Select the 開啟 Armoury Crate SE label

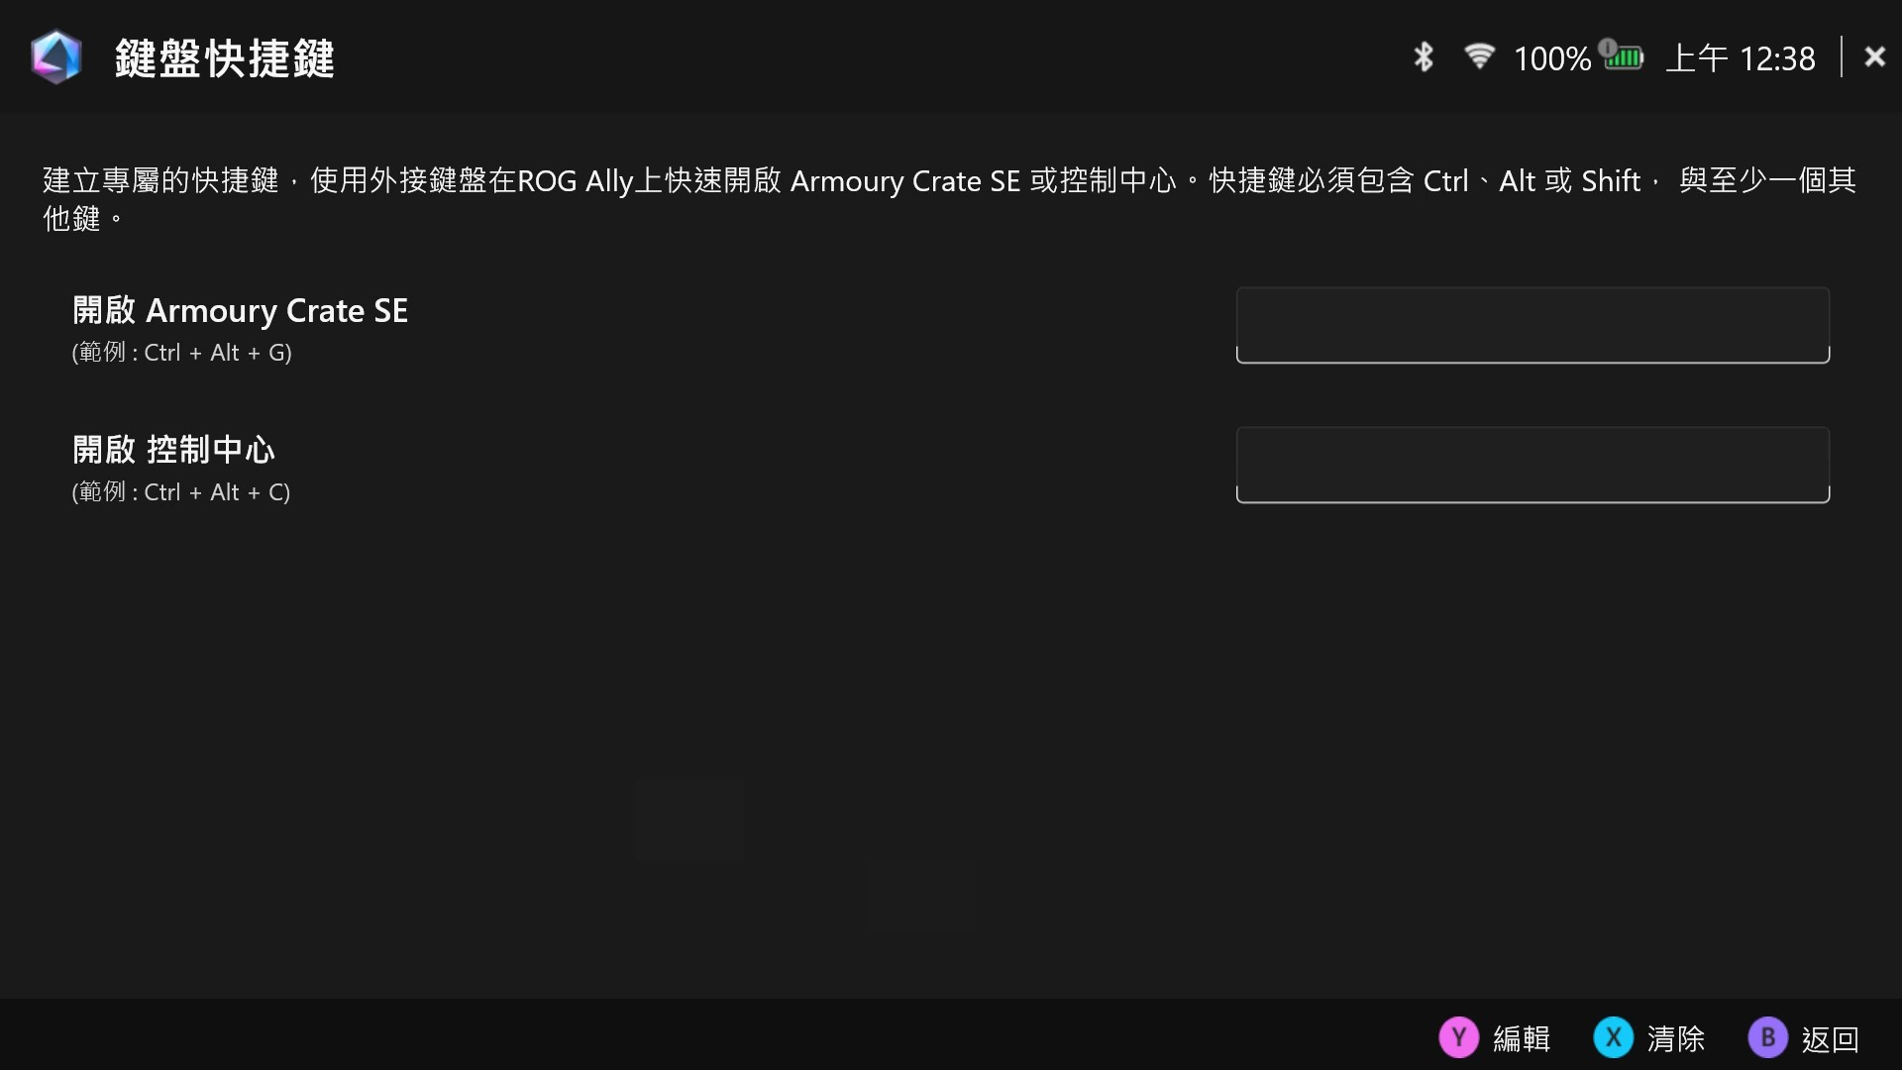(240, 310)
